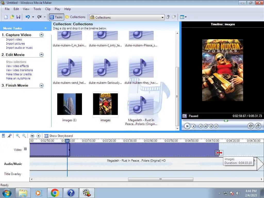
Task: Collapse the Edit Movie section
Action: coord(42,55)
